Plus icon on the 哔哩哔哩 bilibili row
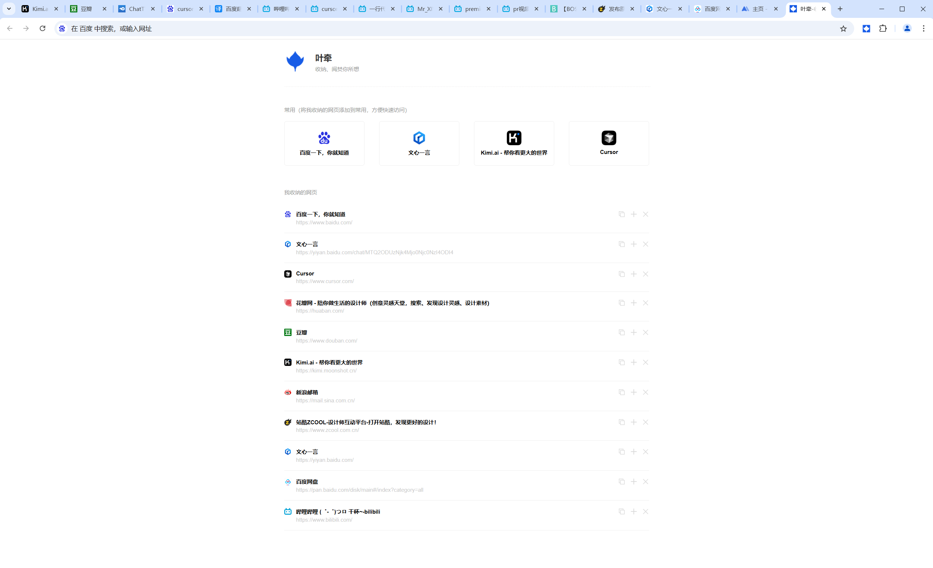 pos(633,511)
